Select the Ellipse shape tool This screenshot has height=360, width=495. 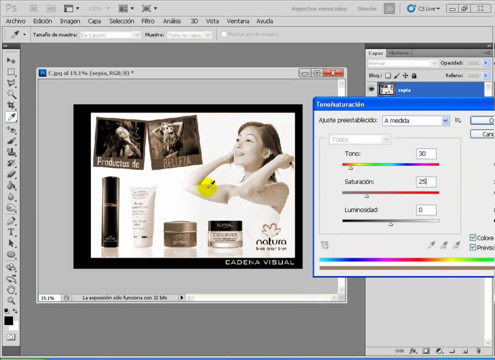11,254
